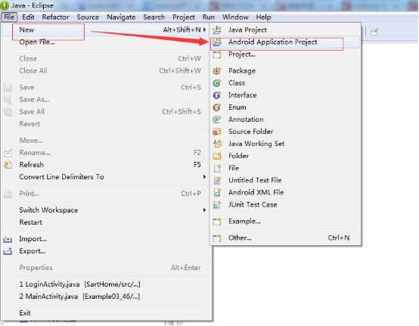Open the File menu

[9, 17]
